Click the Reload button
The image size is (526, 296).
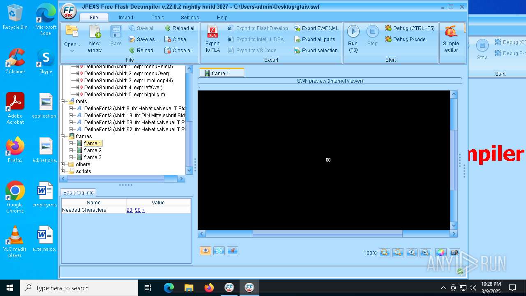point(141,51)
